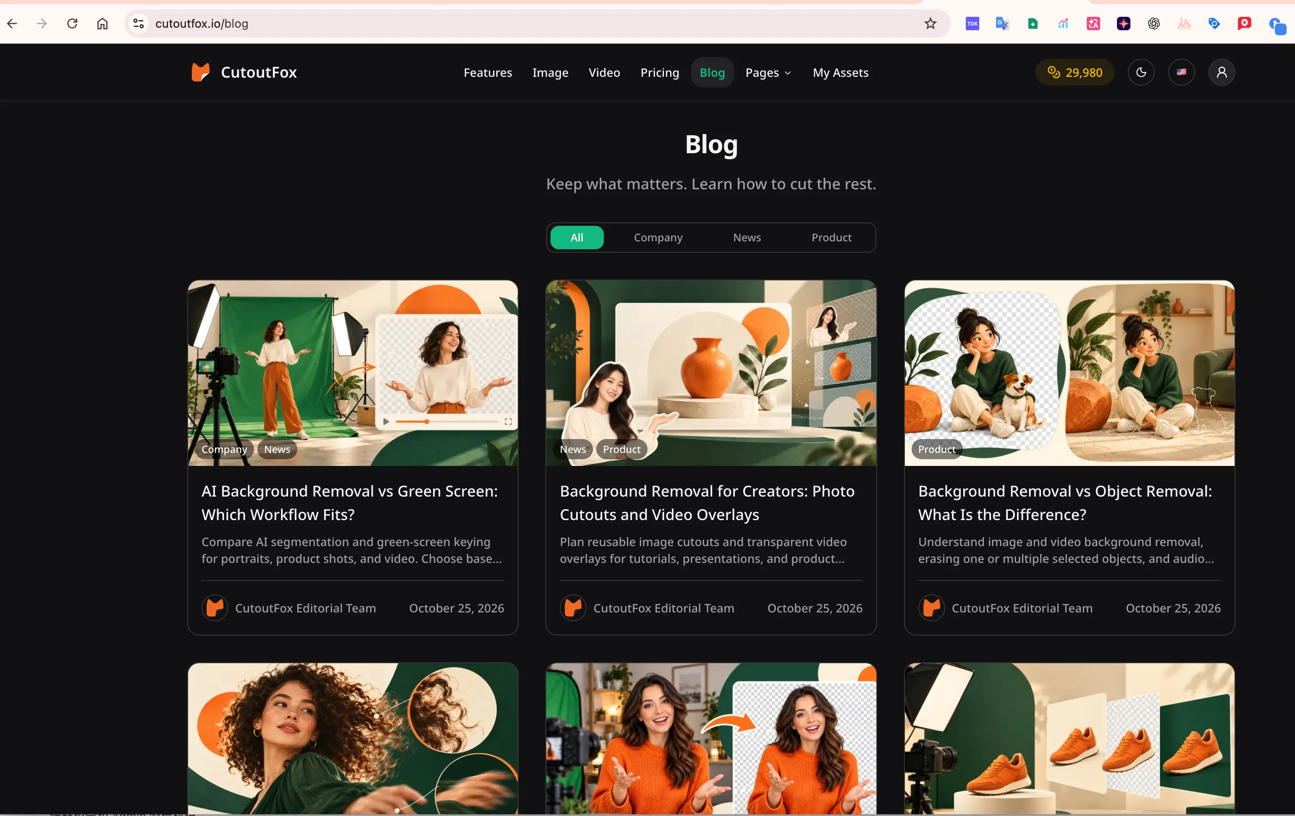Viewport: 1295px width, 816px height.
Task: Reload the page using the refresh icon
Action: click(x=72, y=23)
